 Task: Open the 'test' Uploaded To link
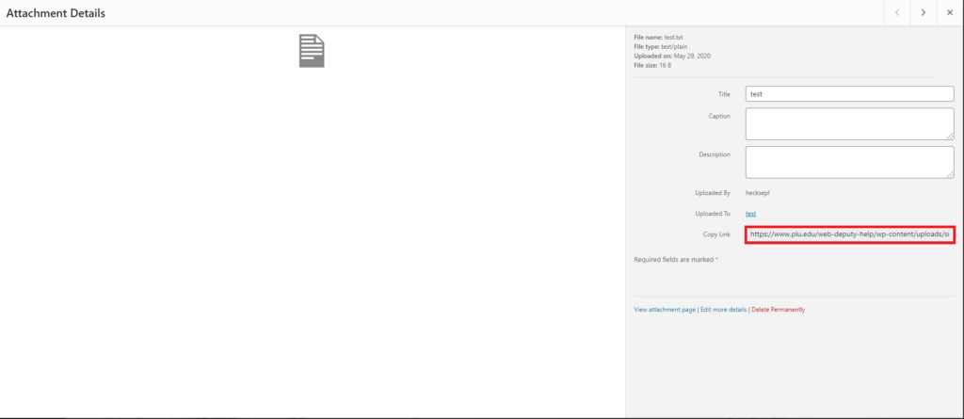click(750, 214)
